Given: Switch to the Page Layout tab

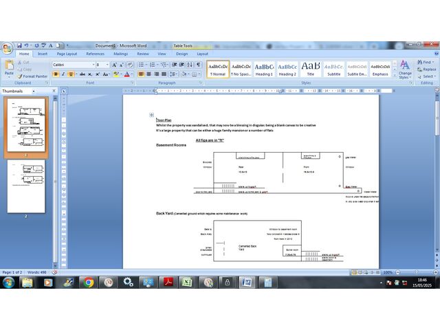Looking at the screenshot, I should tap(67, 54).
